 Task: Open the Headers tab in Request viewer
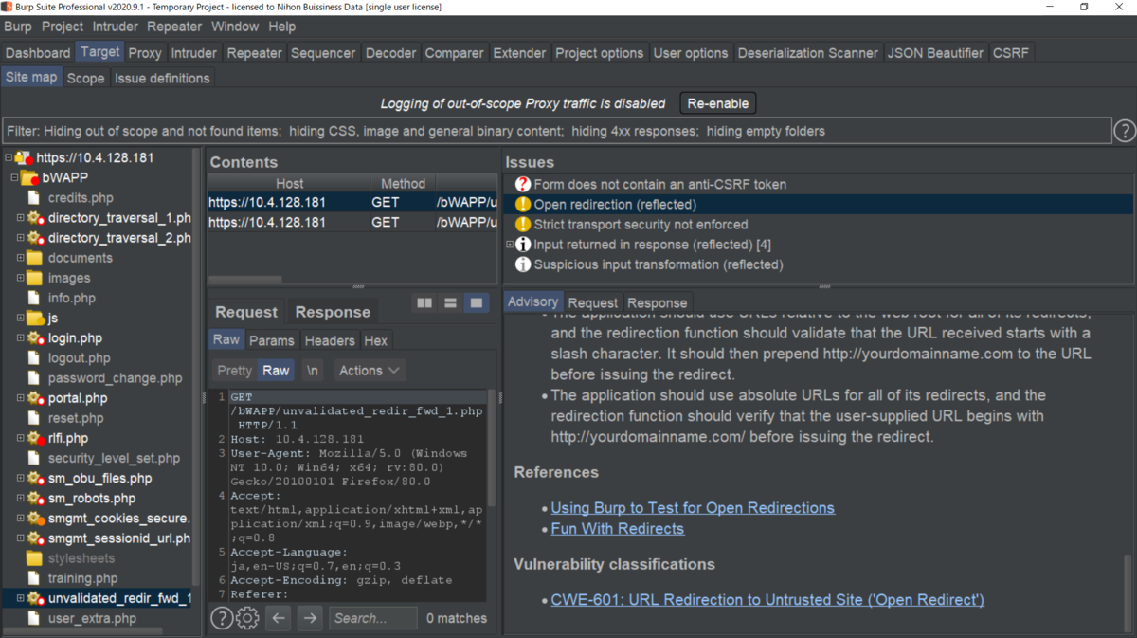330,340
